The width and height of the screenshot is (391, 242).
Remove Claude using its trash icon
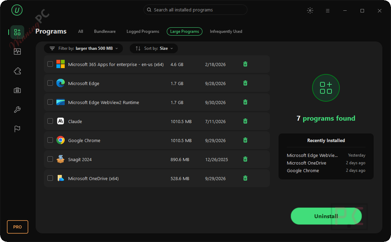(x=245, y=121)
